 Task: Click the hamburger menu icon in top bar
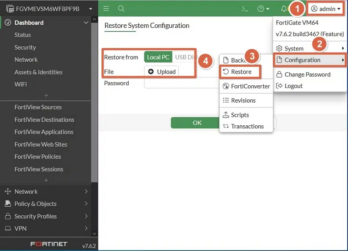click(x=106, y=9)
